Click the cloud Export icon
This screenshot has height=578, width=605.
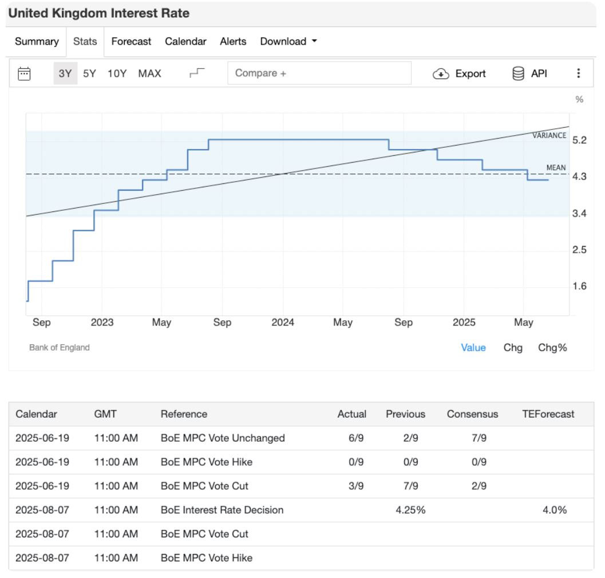[x=441, y=74]
